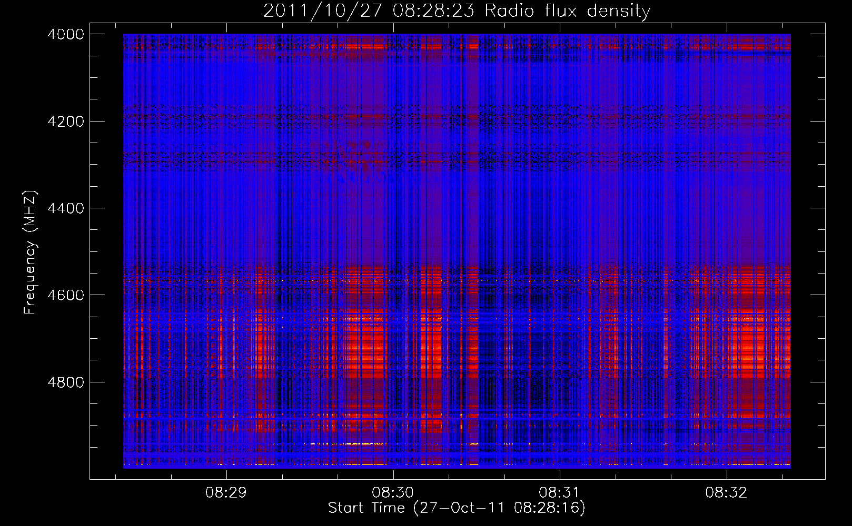
Task: Click the '4600' frequency axis label
Action: 66,295
